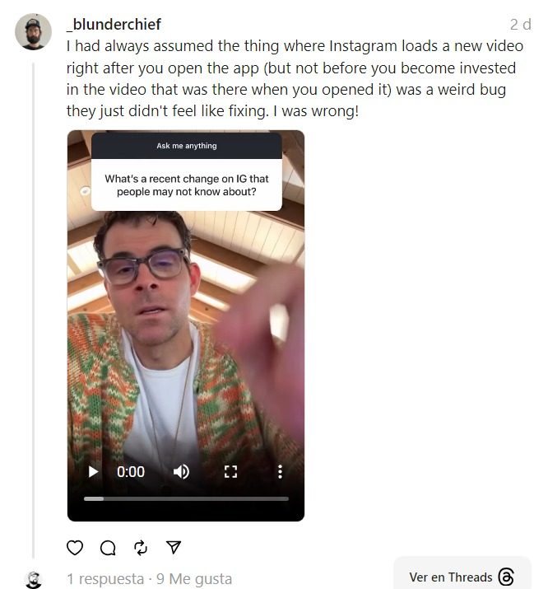
Task: Seek along the video progress bar
Action: coord(186,499)
